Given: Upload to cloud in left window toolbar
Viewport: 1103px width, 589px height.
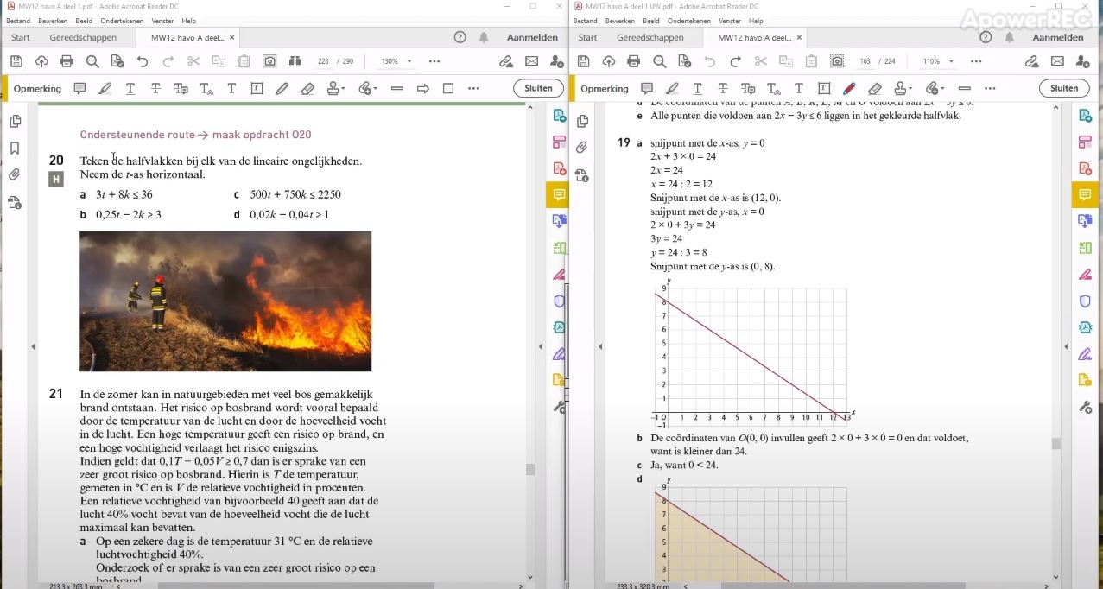Looking at the screenshot, I should point(41,61).
